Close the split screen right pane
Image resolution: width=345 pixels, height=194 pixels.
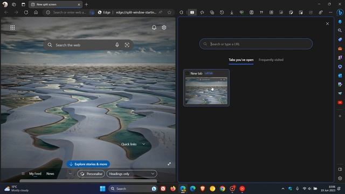pyautogui.click(x=327, y=24)
